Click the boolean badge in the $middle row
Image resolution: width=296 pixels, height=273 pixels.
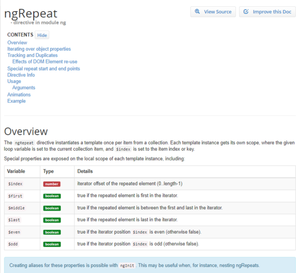pyautogui.click(x=52, y=208)
